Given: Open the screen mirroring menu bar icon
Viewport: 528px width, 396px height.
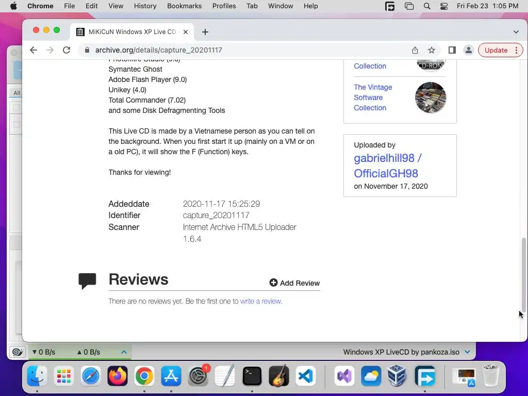Looking at the screenshot, I should 409,6.
